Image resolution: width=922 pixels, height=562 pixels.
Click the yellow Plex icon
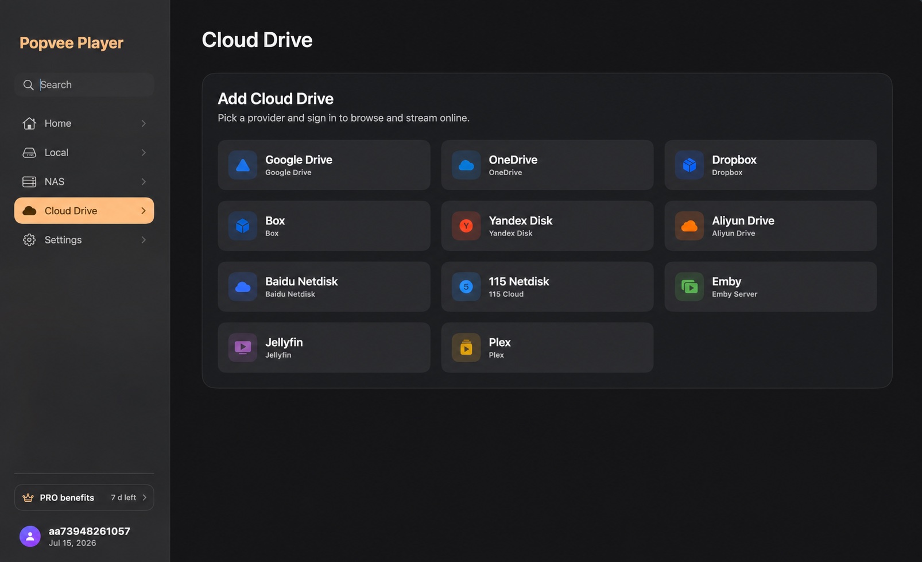pyautogui.click(x=466, y=348)
